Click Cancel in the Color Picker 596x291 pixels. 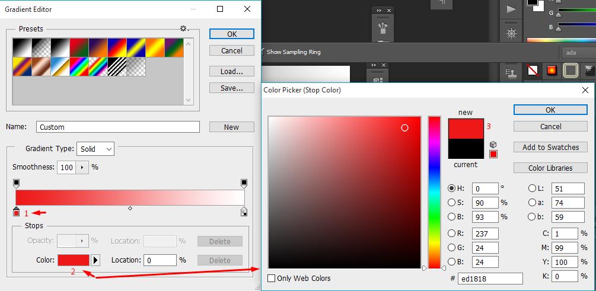pos(550,126)
